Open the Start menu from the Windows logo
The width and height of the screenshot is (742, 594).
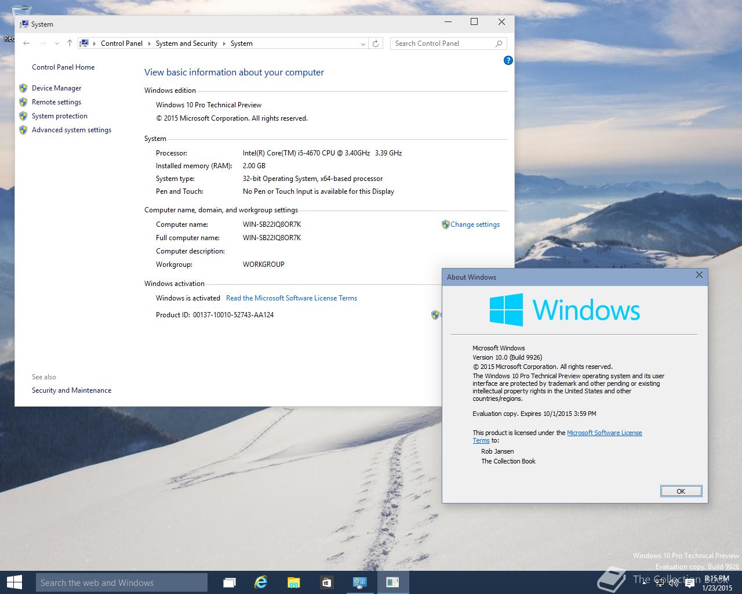14,582
